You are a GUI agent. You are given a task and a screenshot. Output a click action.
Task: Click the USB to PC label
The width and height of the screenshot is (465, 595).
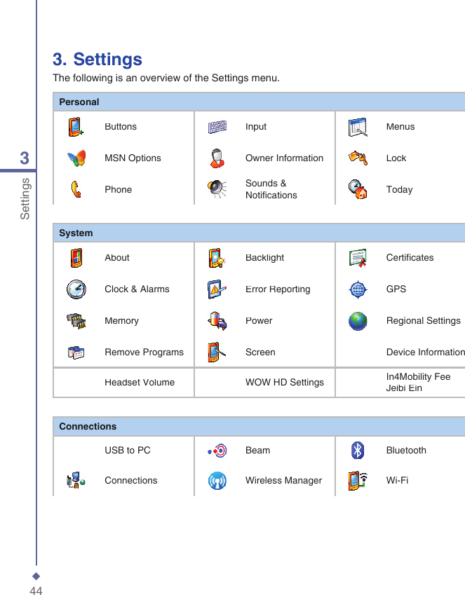(128, 451)
